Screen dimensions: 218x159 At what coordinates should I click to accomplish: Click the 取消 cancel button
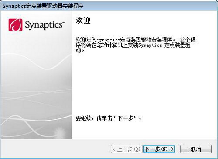pos(196,149)
